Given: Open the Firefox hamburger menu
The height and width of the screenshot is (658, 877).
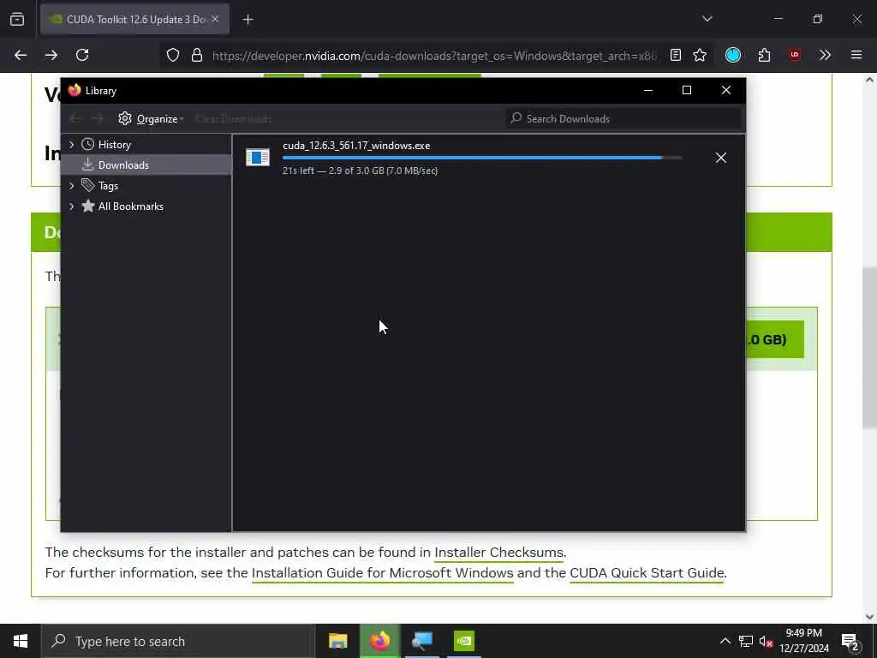Looking at the screenshot, I should coord(856,55).
